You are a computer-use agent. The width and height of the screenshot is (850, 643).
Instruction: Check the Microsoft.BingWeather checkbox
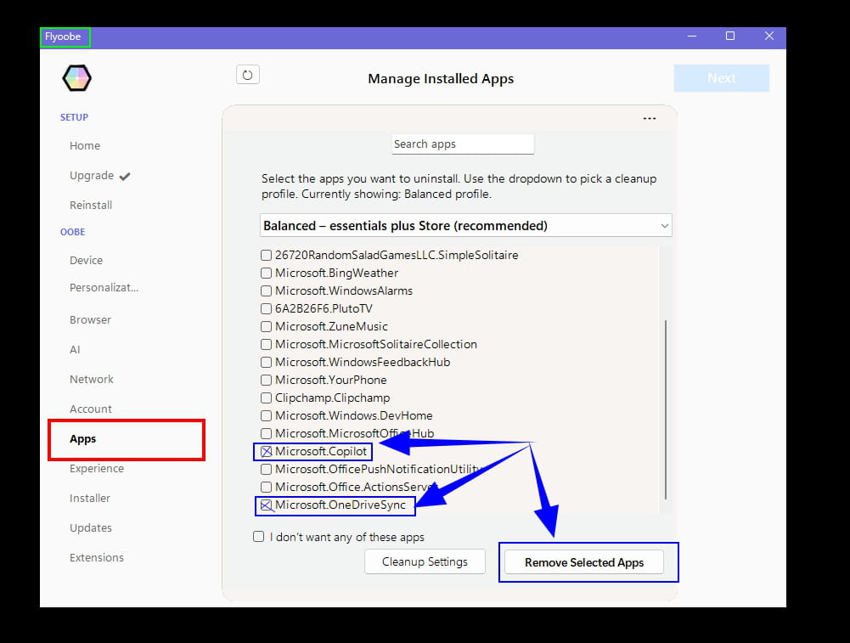pos(266,274)
